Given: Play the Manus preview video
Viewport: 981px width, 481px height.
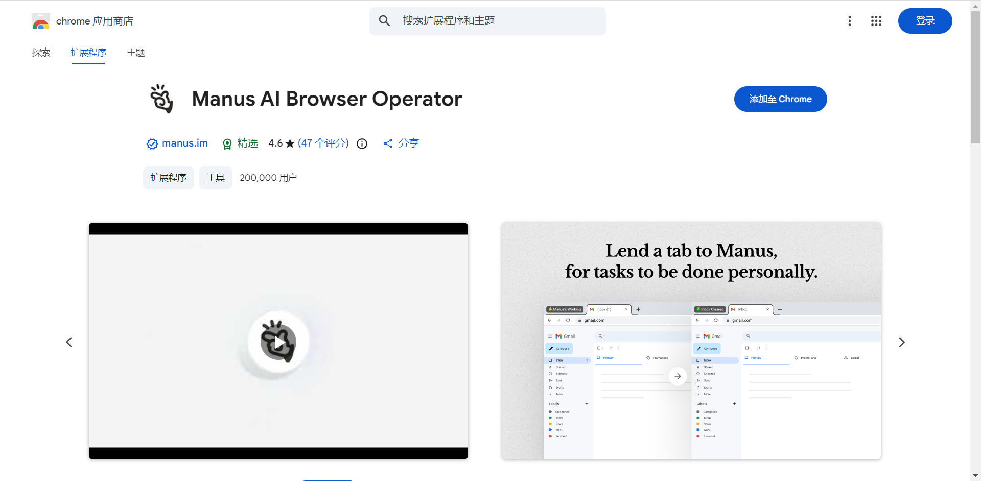Looking at the screenshot, I should click(278, 342).
